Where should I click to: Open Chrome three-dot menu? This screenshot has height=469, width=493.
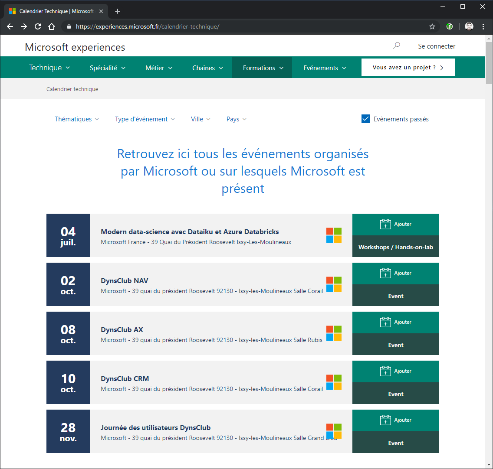483,27
